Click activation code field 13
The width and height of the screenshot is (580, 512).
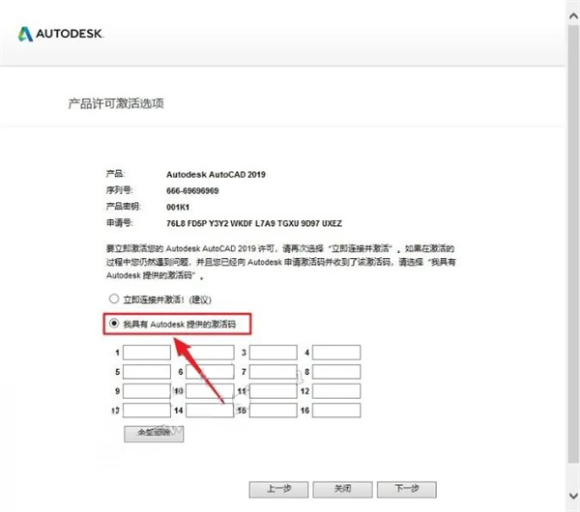tap(147, 411)
